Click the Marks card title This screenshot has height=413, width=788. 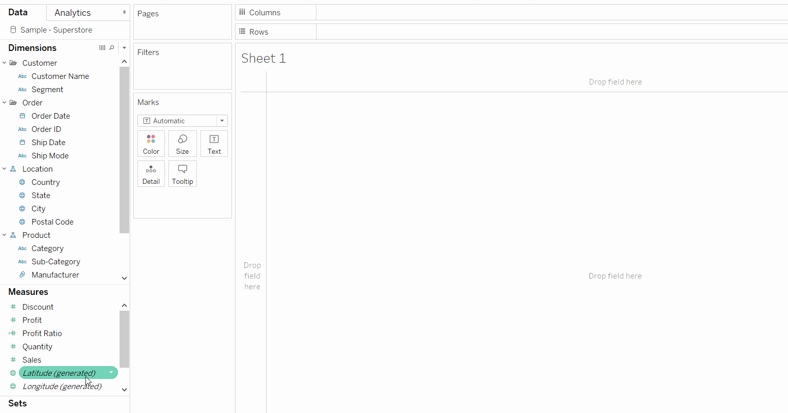[148, 102]
